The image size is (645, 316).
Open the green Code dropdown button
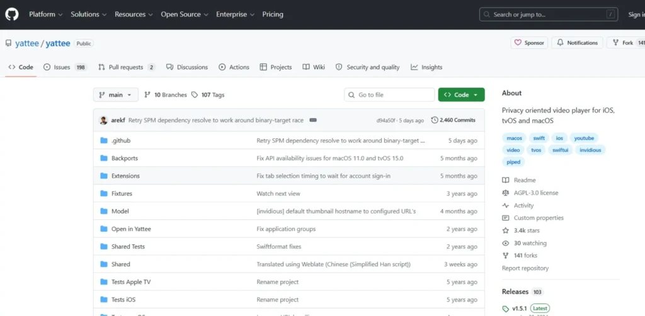(461, 95)
